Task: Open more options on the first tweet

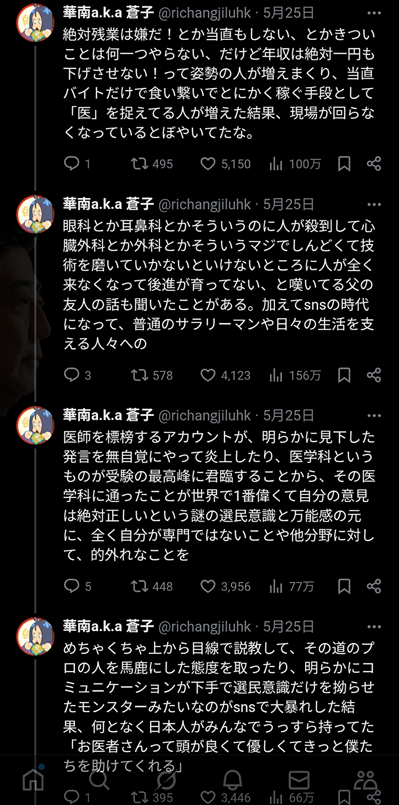Action: [374, 13]
